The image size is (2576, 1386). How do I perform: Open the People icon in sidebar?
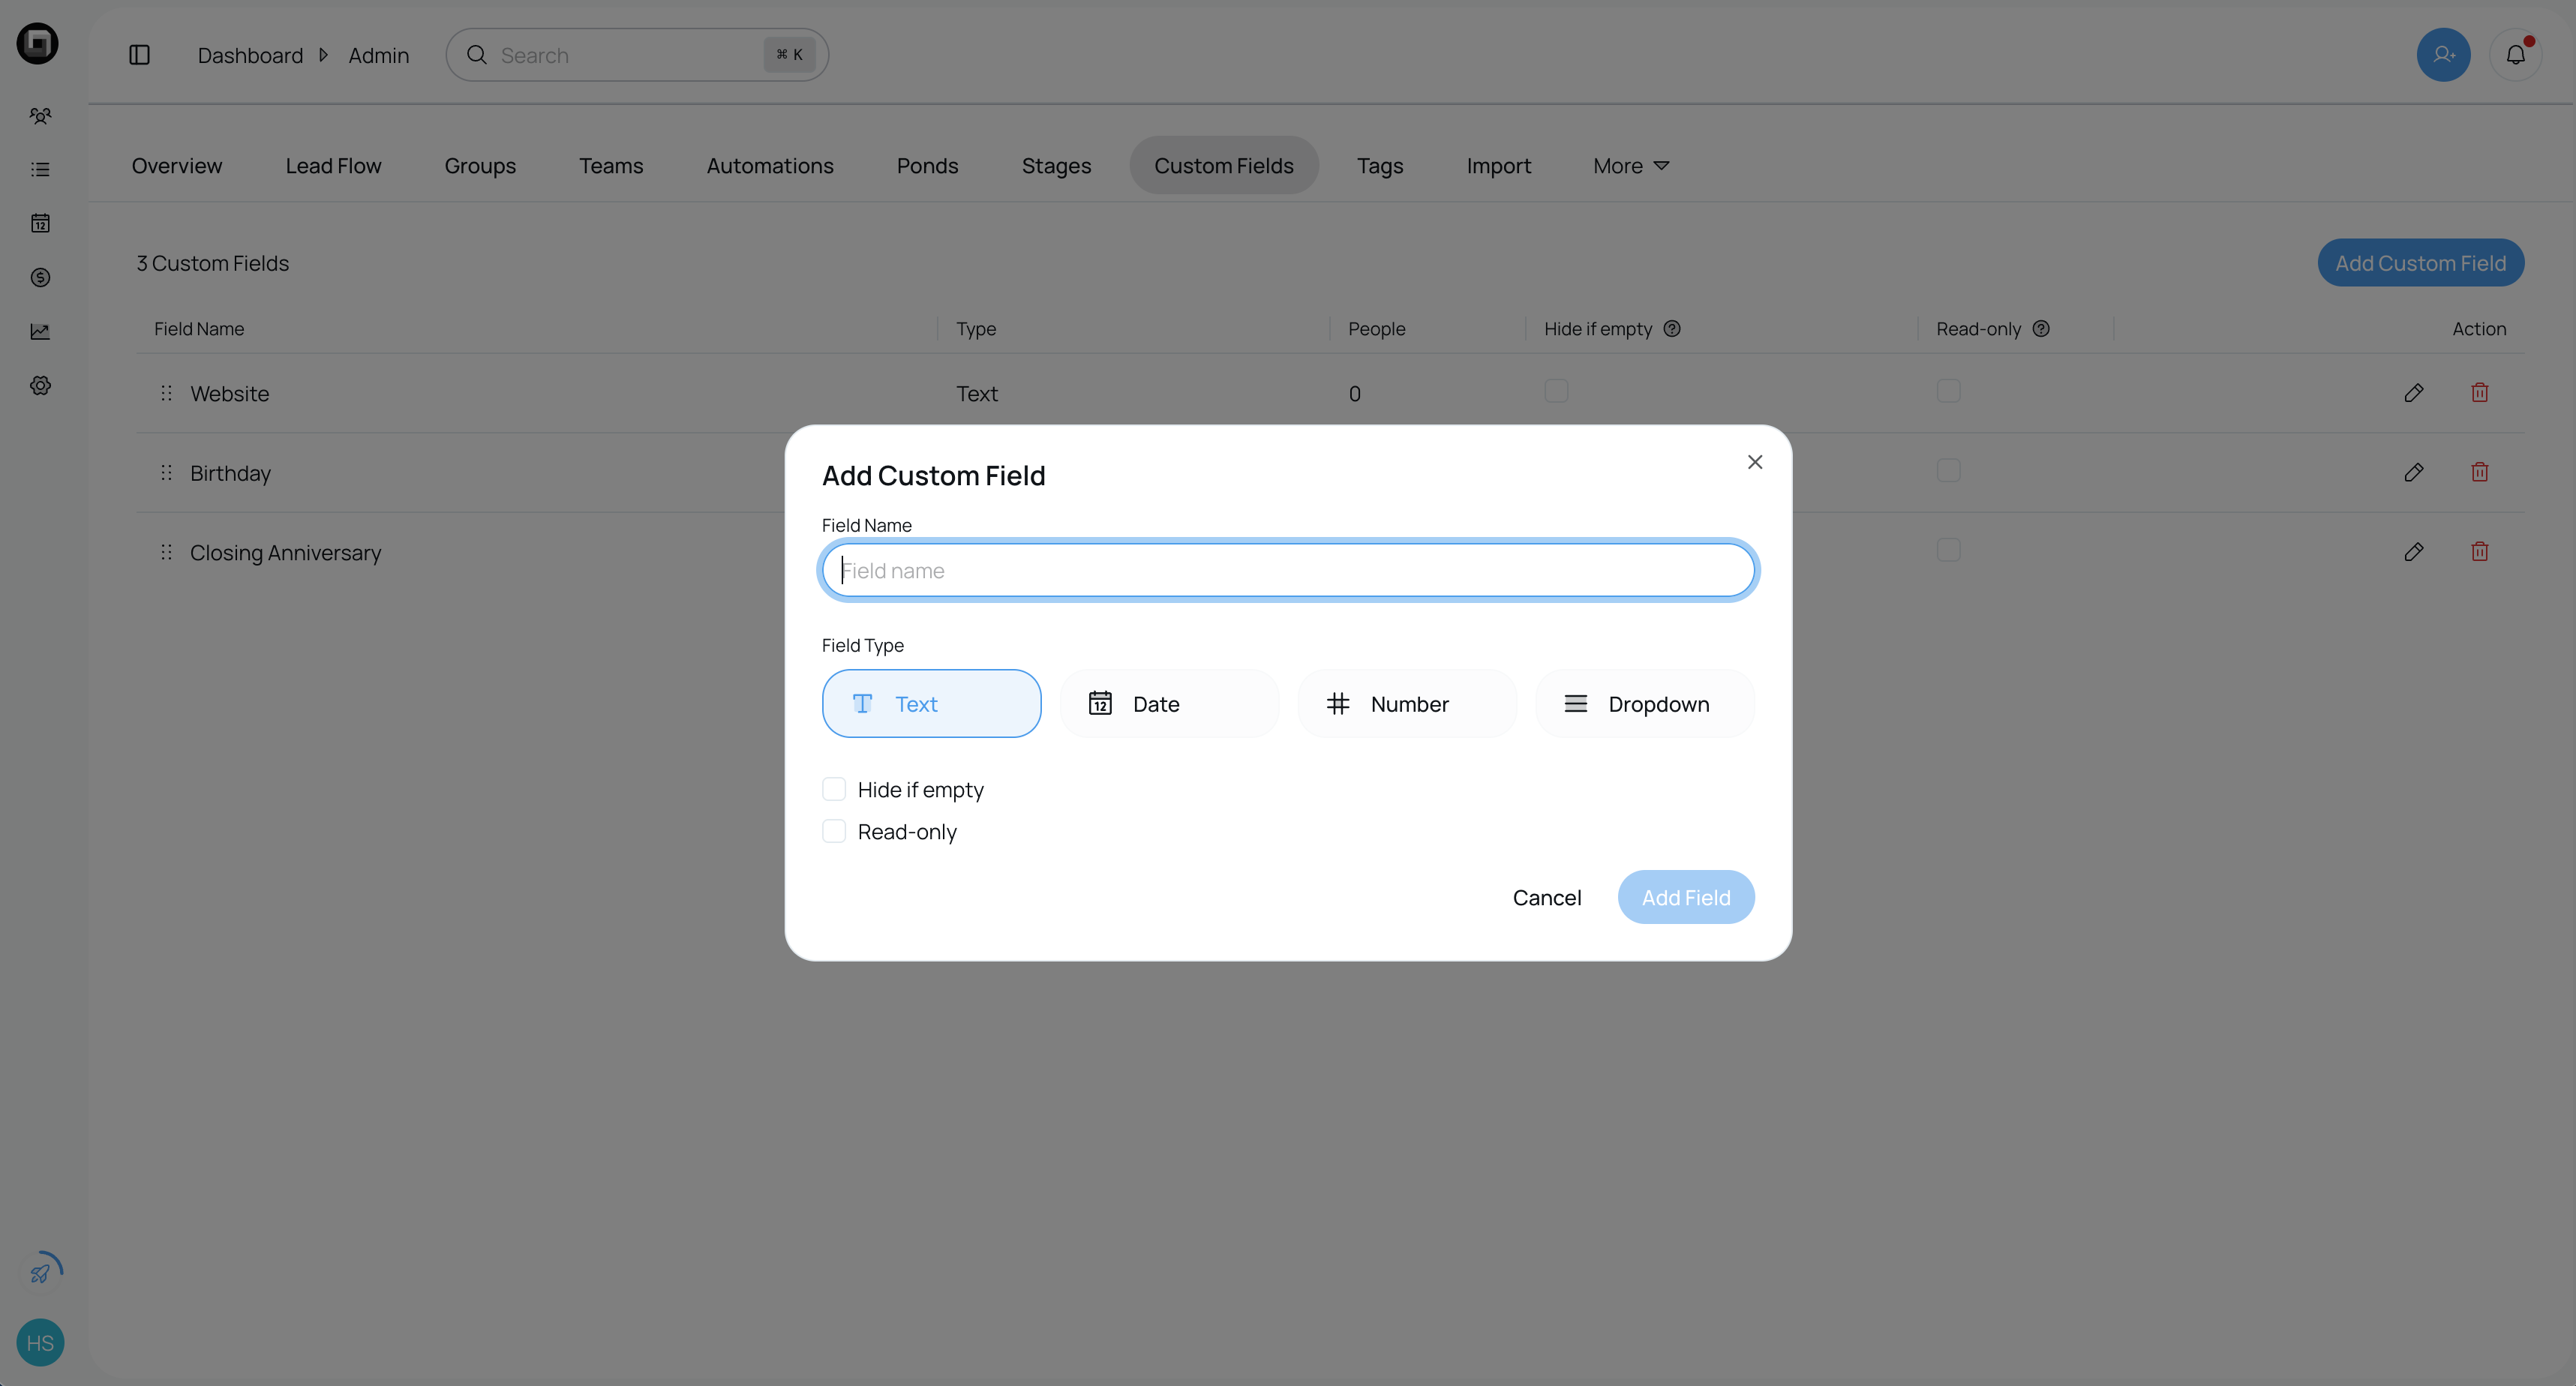tap(40, 116)
